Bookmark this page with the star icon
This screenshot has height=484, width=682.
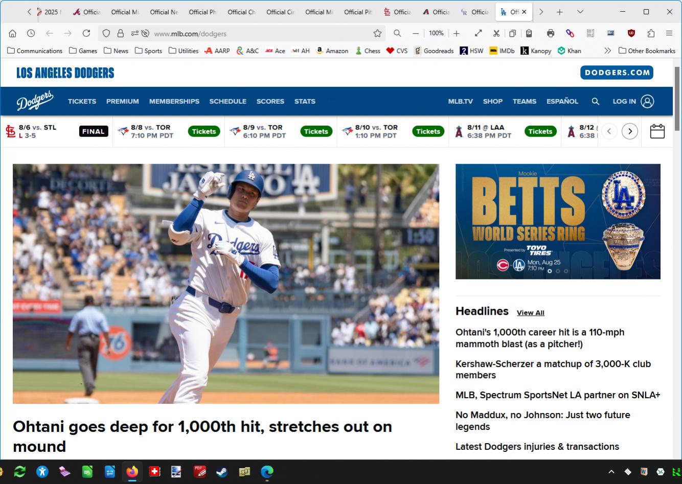point(377,33)
